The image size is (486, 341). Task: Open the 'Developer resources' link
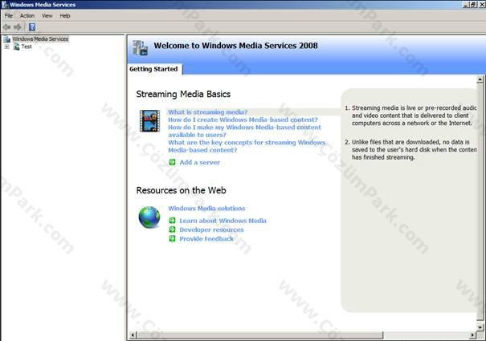pyautogui.click(x=212, y=229)
